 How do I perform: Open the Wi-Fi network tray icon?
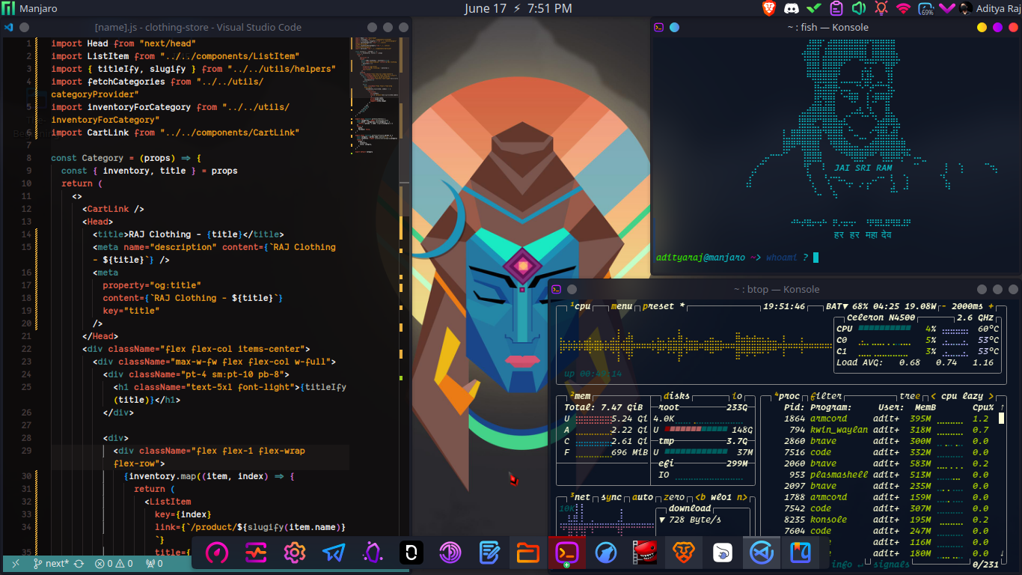click(904, 9)
